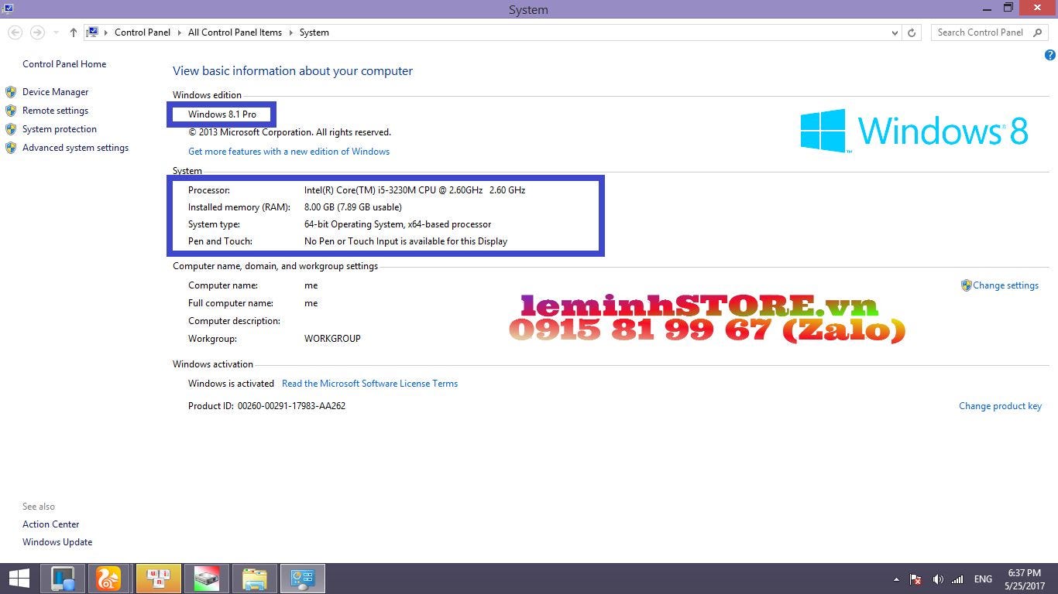
Task: Open Device Manager
Action: point(55,92)
